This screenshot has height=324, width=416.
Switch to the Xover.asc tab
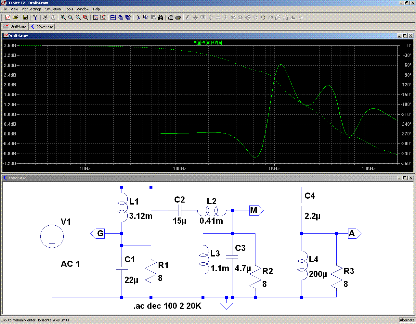pyautogui.click(x=42, y=27)
